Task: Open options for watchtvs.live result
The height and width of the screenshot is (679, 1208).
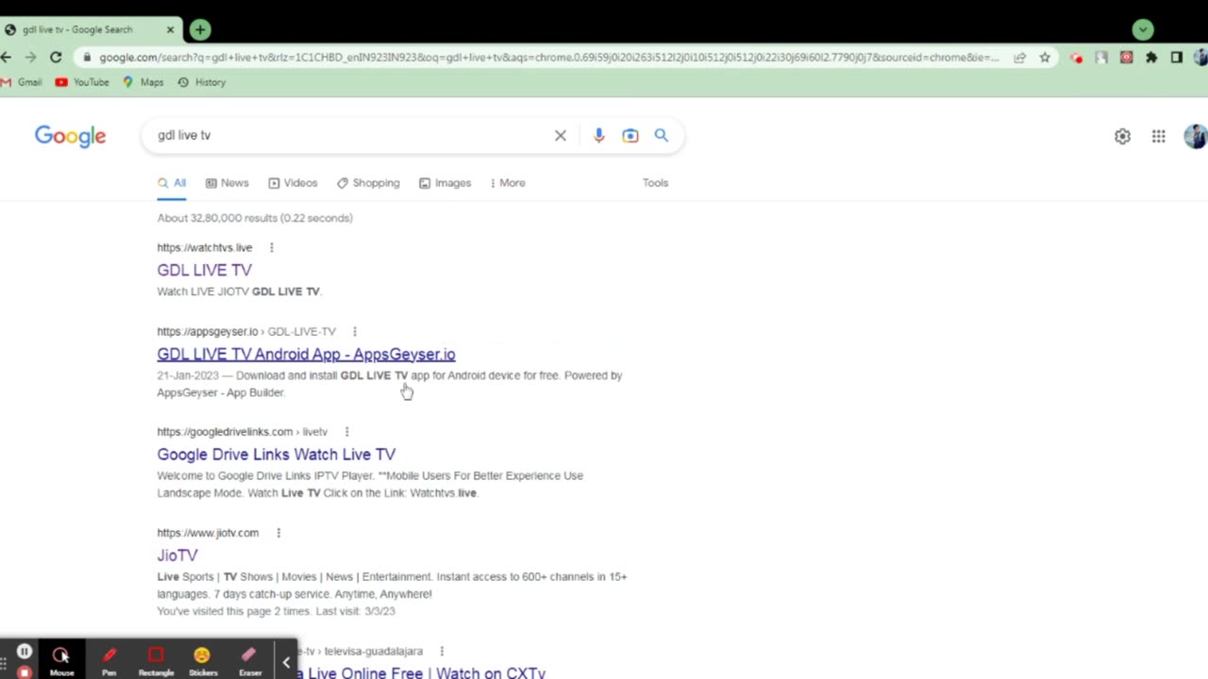Action: (272, 248)
